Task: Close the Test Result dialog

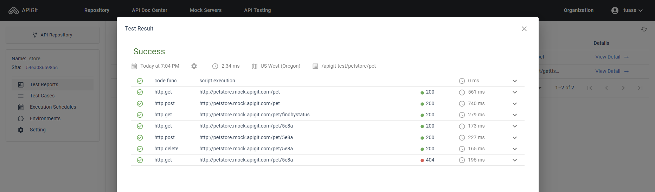Action: point(524,29)
